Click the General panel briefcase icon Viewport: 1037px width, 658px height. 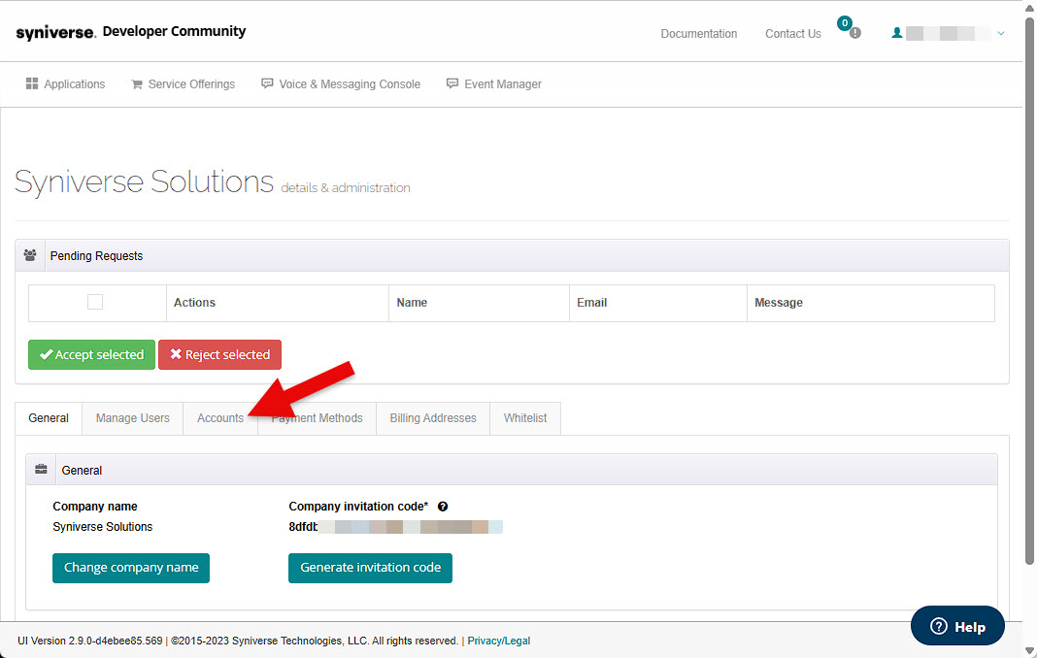click(x=41, y=471)
